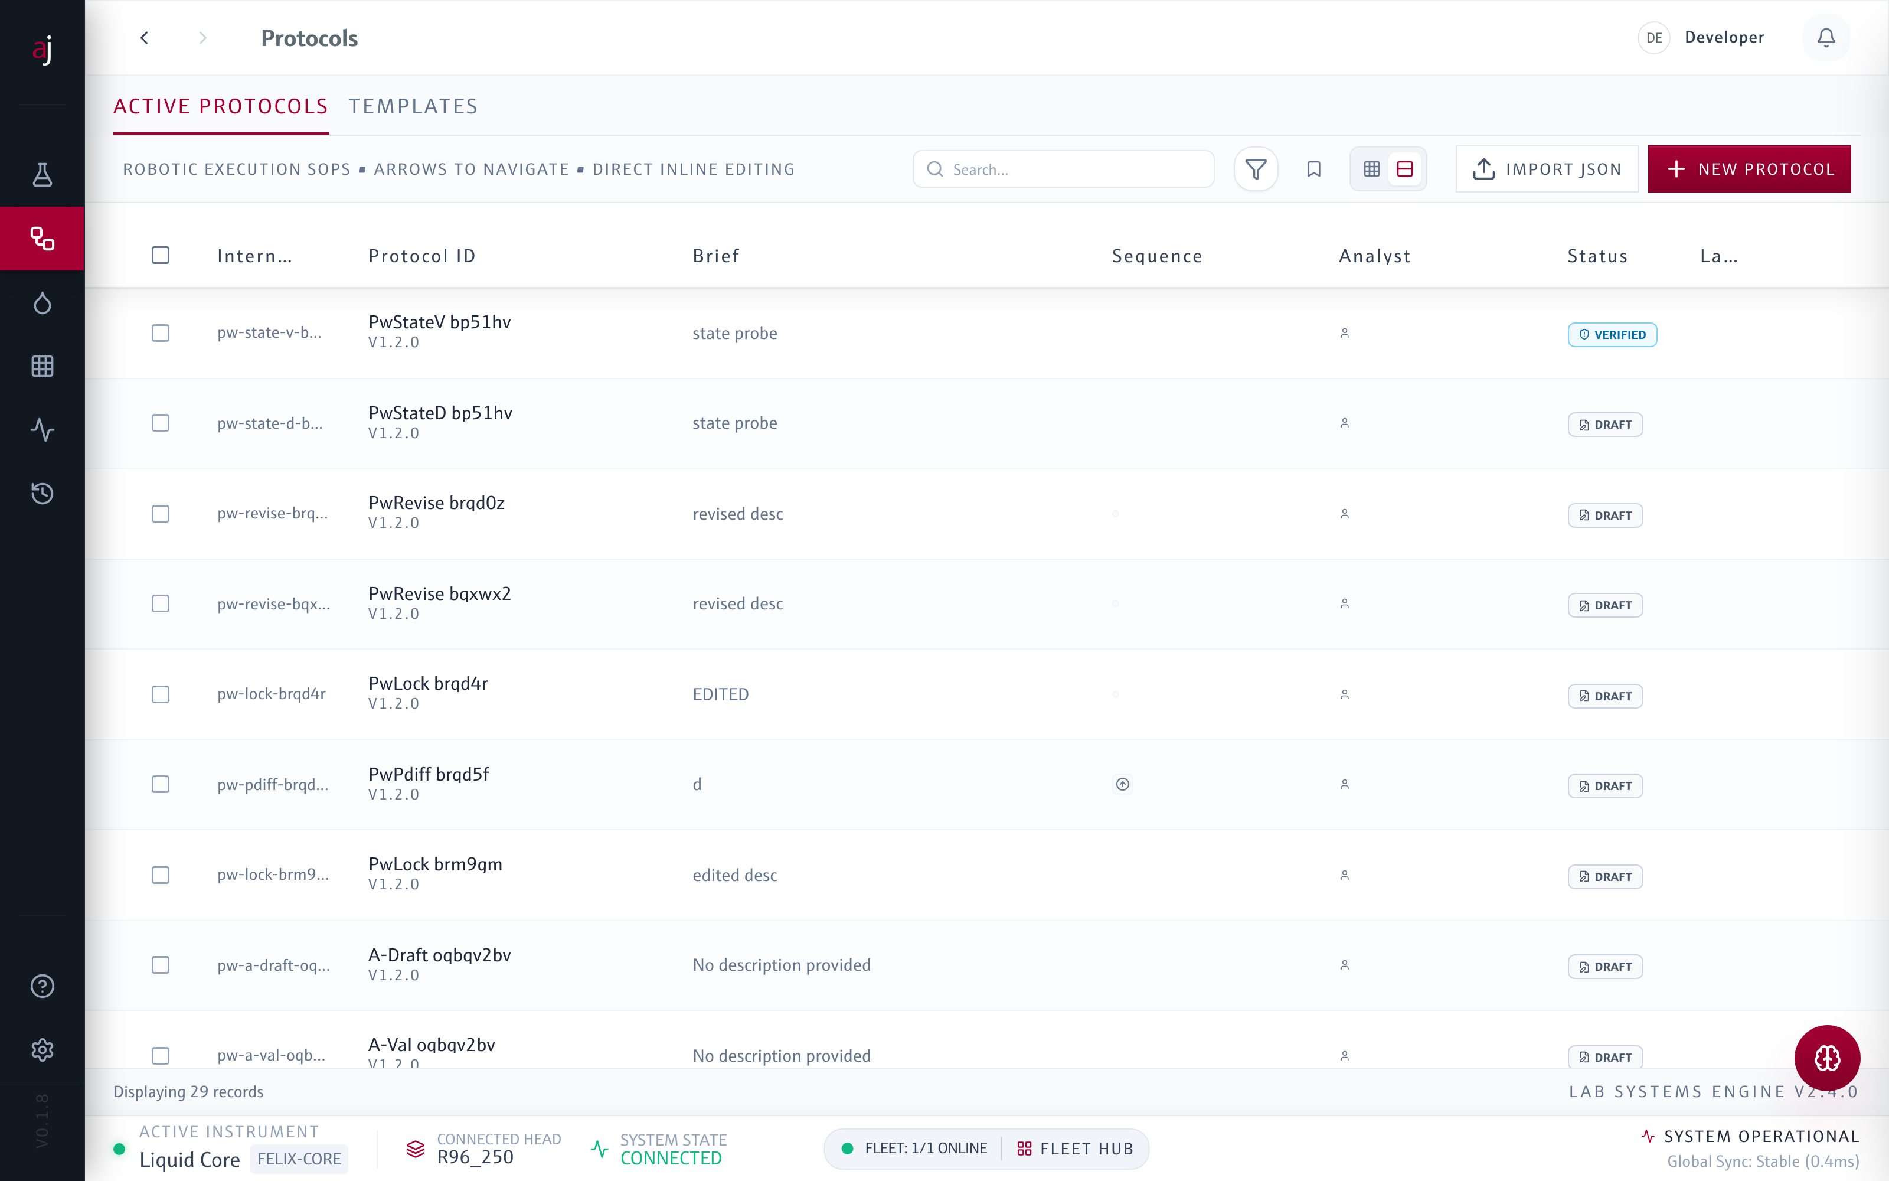
Task: Focus the protocol Search field
Action: click(1063, 169)
